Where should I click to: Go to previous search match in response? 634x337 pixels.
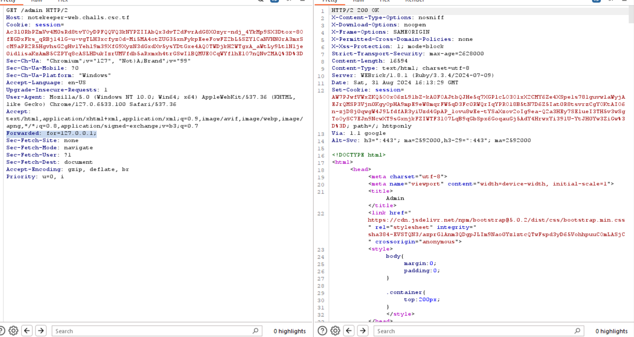[x=349, y=331]
